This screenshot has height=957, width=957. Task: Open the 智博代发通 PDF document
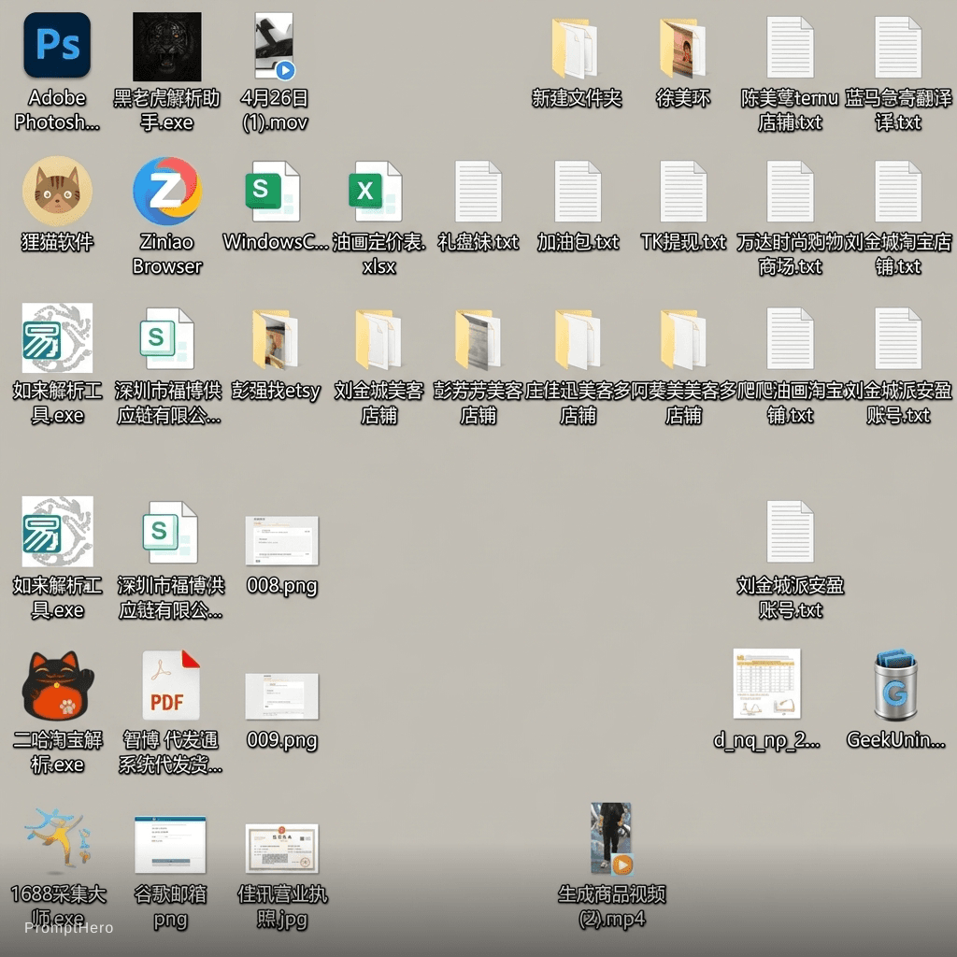[170, 685]
